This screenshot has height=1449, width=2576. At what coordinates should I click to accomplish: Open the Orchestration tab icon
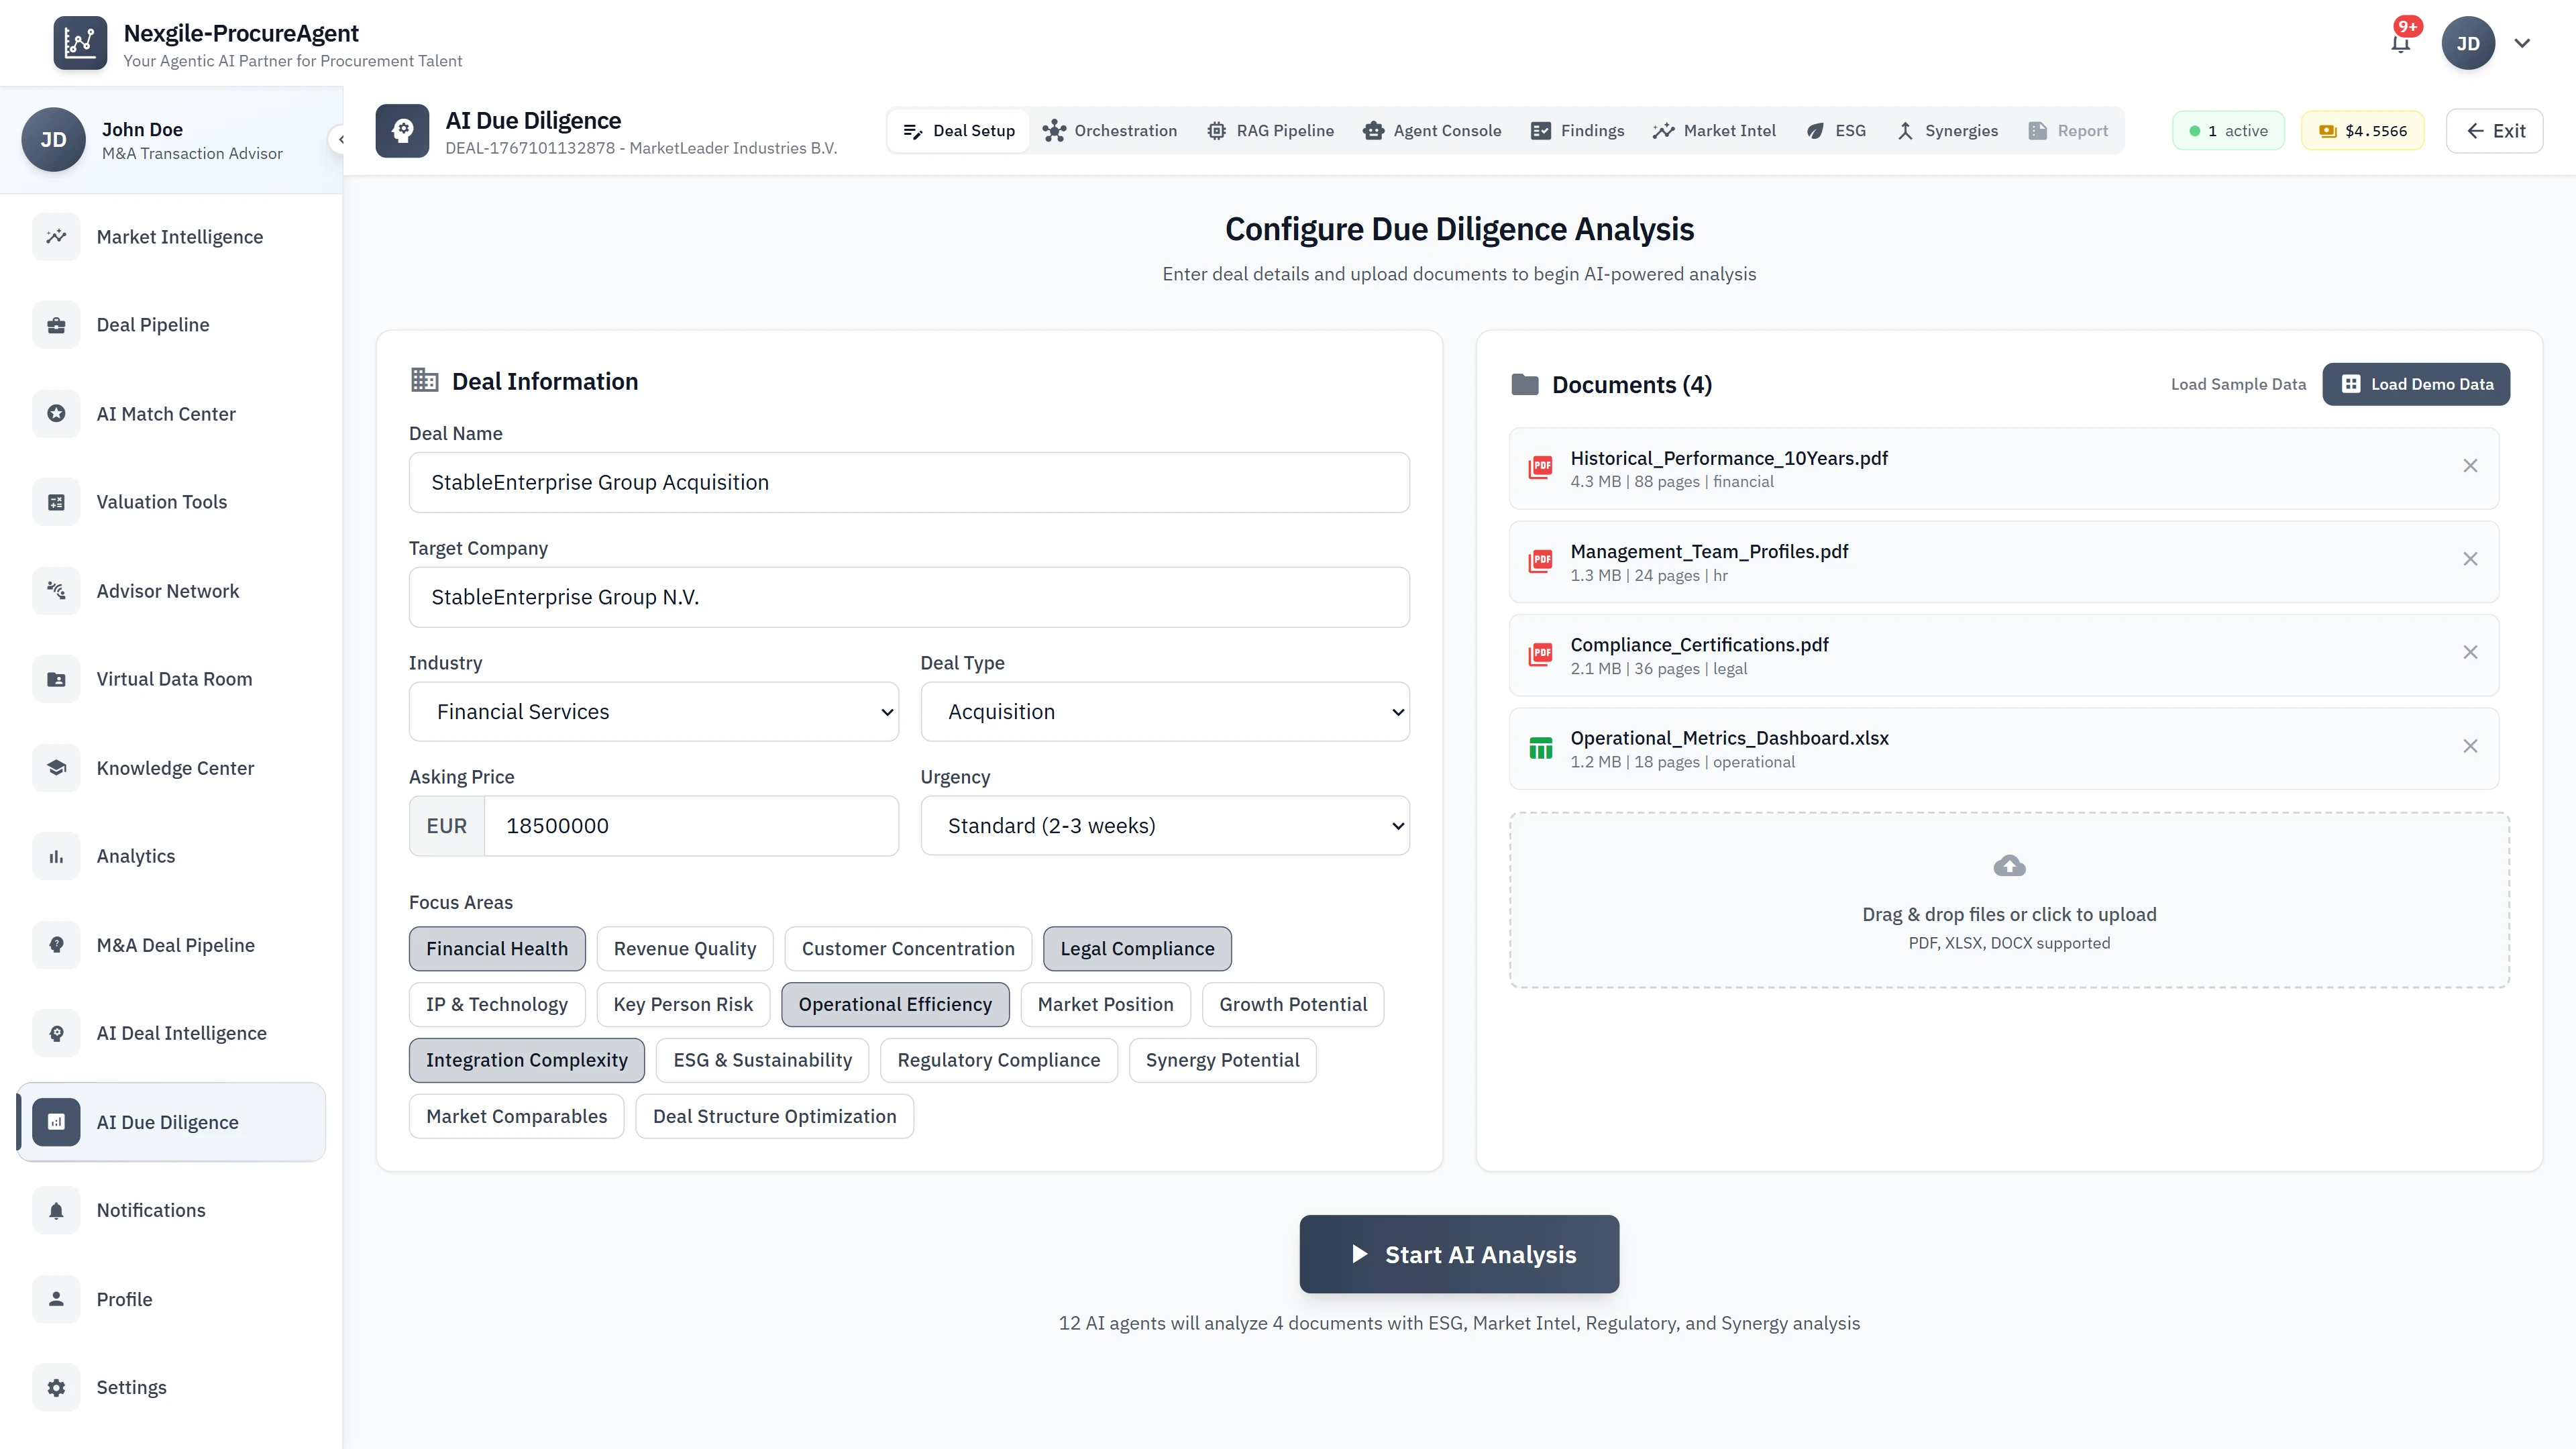(1054, 130)
